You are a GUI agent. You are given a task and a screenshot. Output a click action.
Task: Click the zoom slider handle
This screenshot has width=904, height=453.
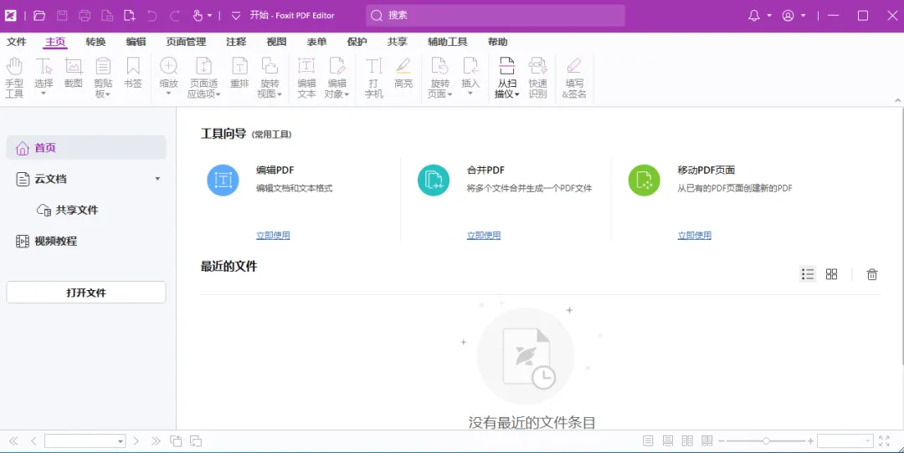point(766,441)
